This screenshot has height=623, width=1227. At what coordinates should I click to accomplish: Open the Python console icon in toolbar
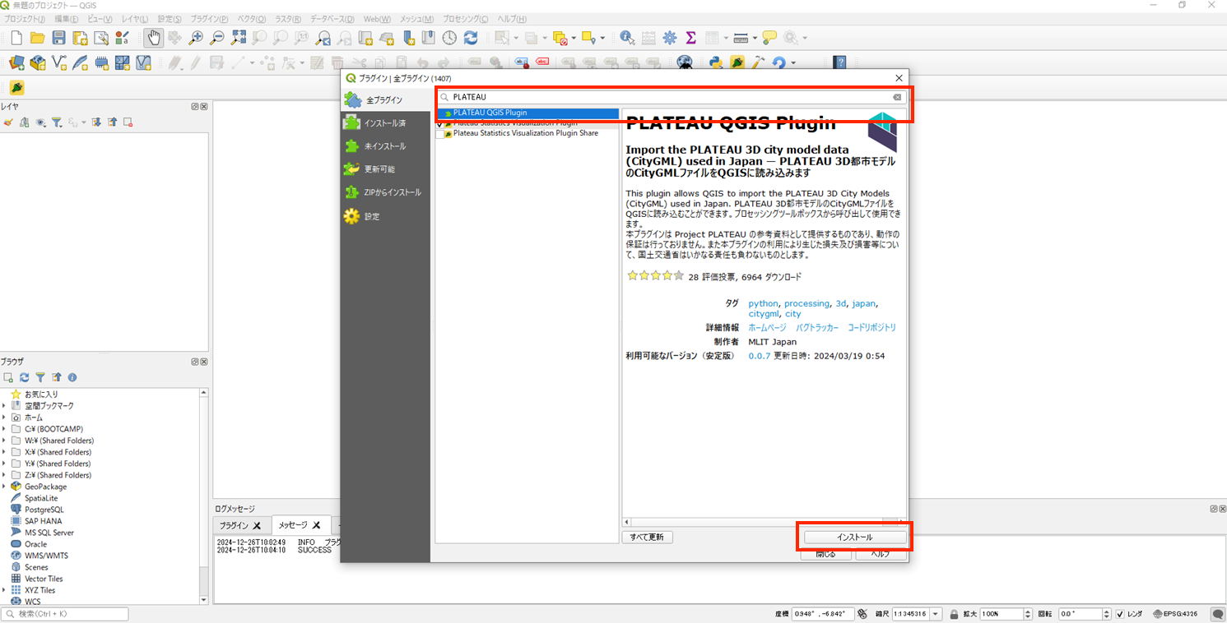pos(716,62)
